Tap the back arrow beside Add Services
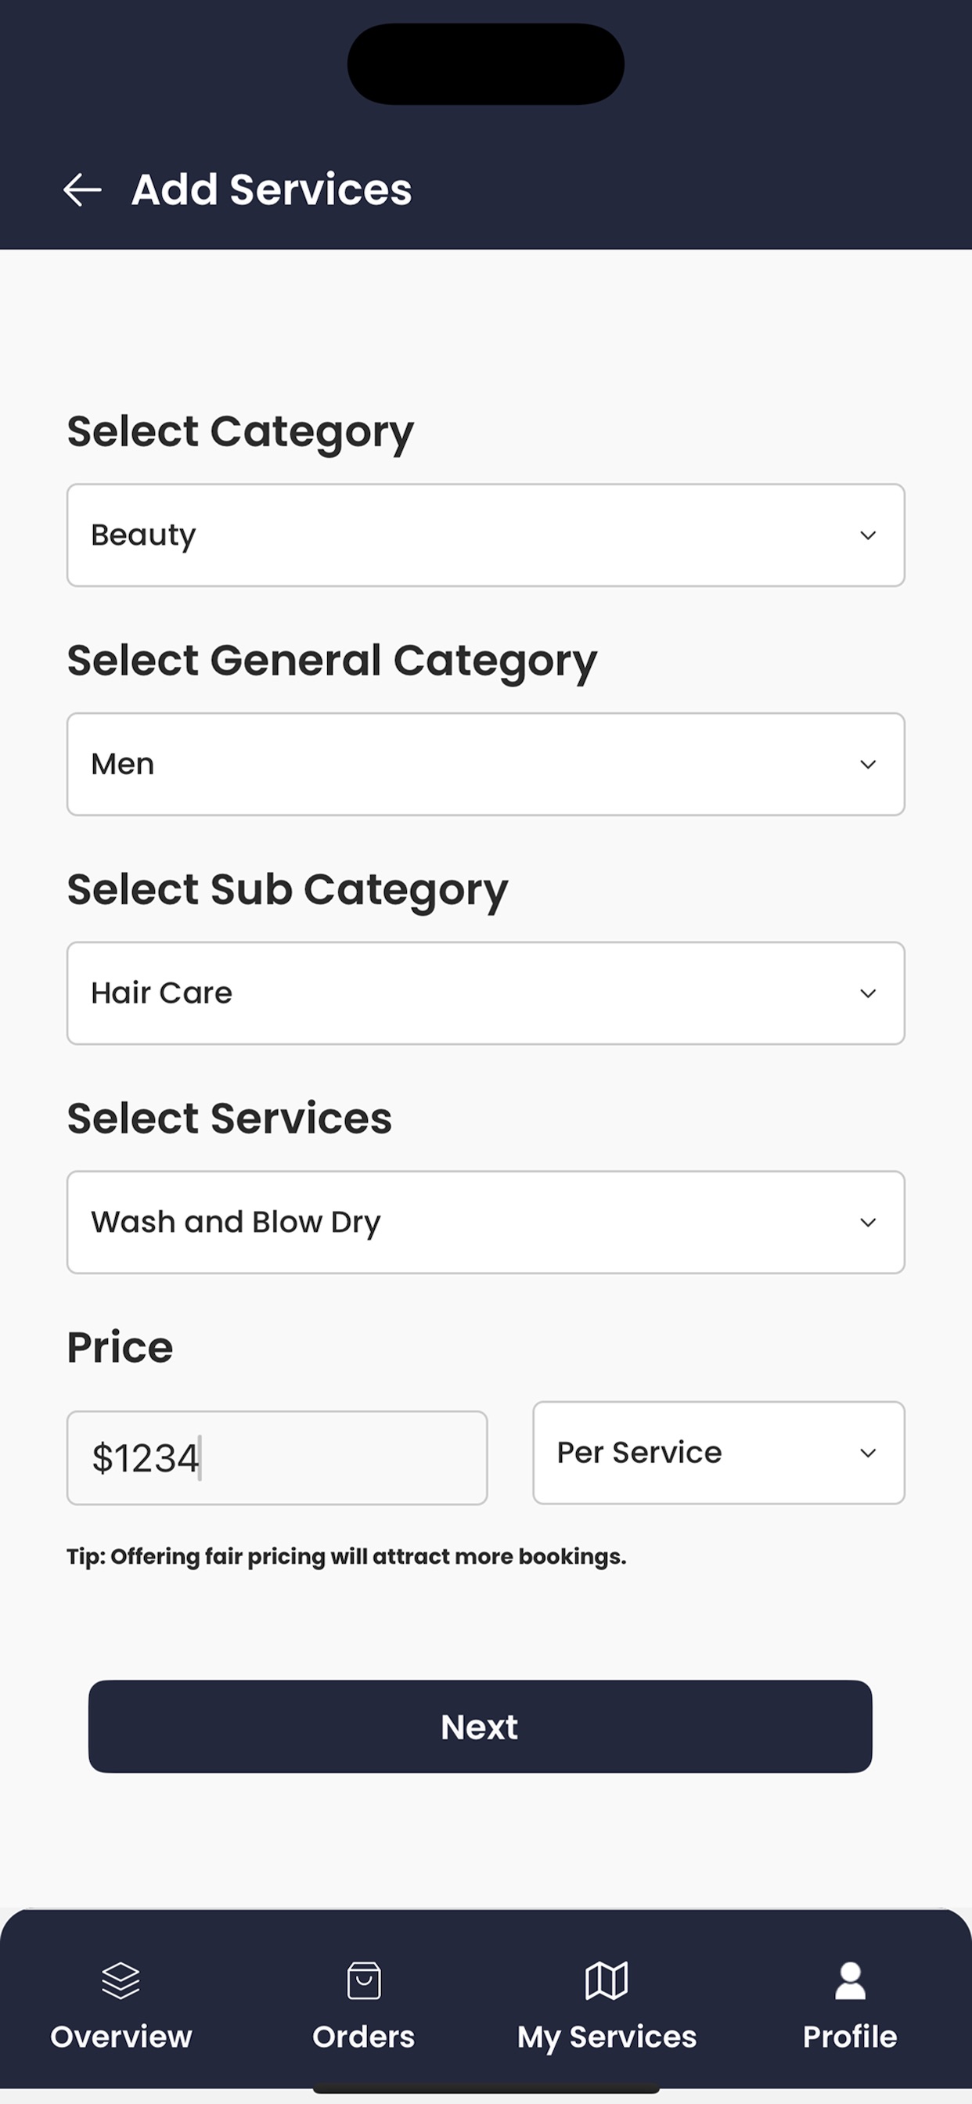Image resolution: width=972 pixels, height=2104 pixels. pos(82,189)
